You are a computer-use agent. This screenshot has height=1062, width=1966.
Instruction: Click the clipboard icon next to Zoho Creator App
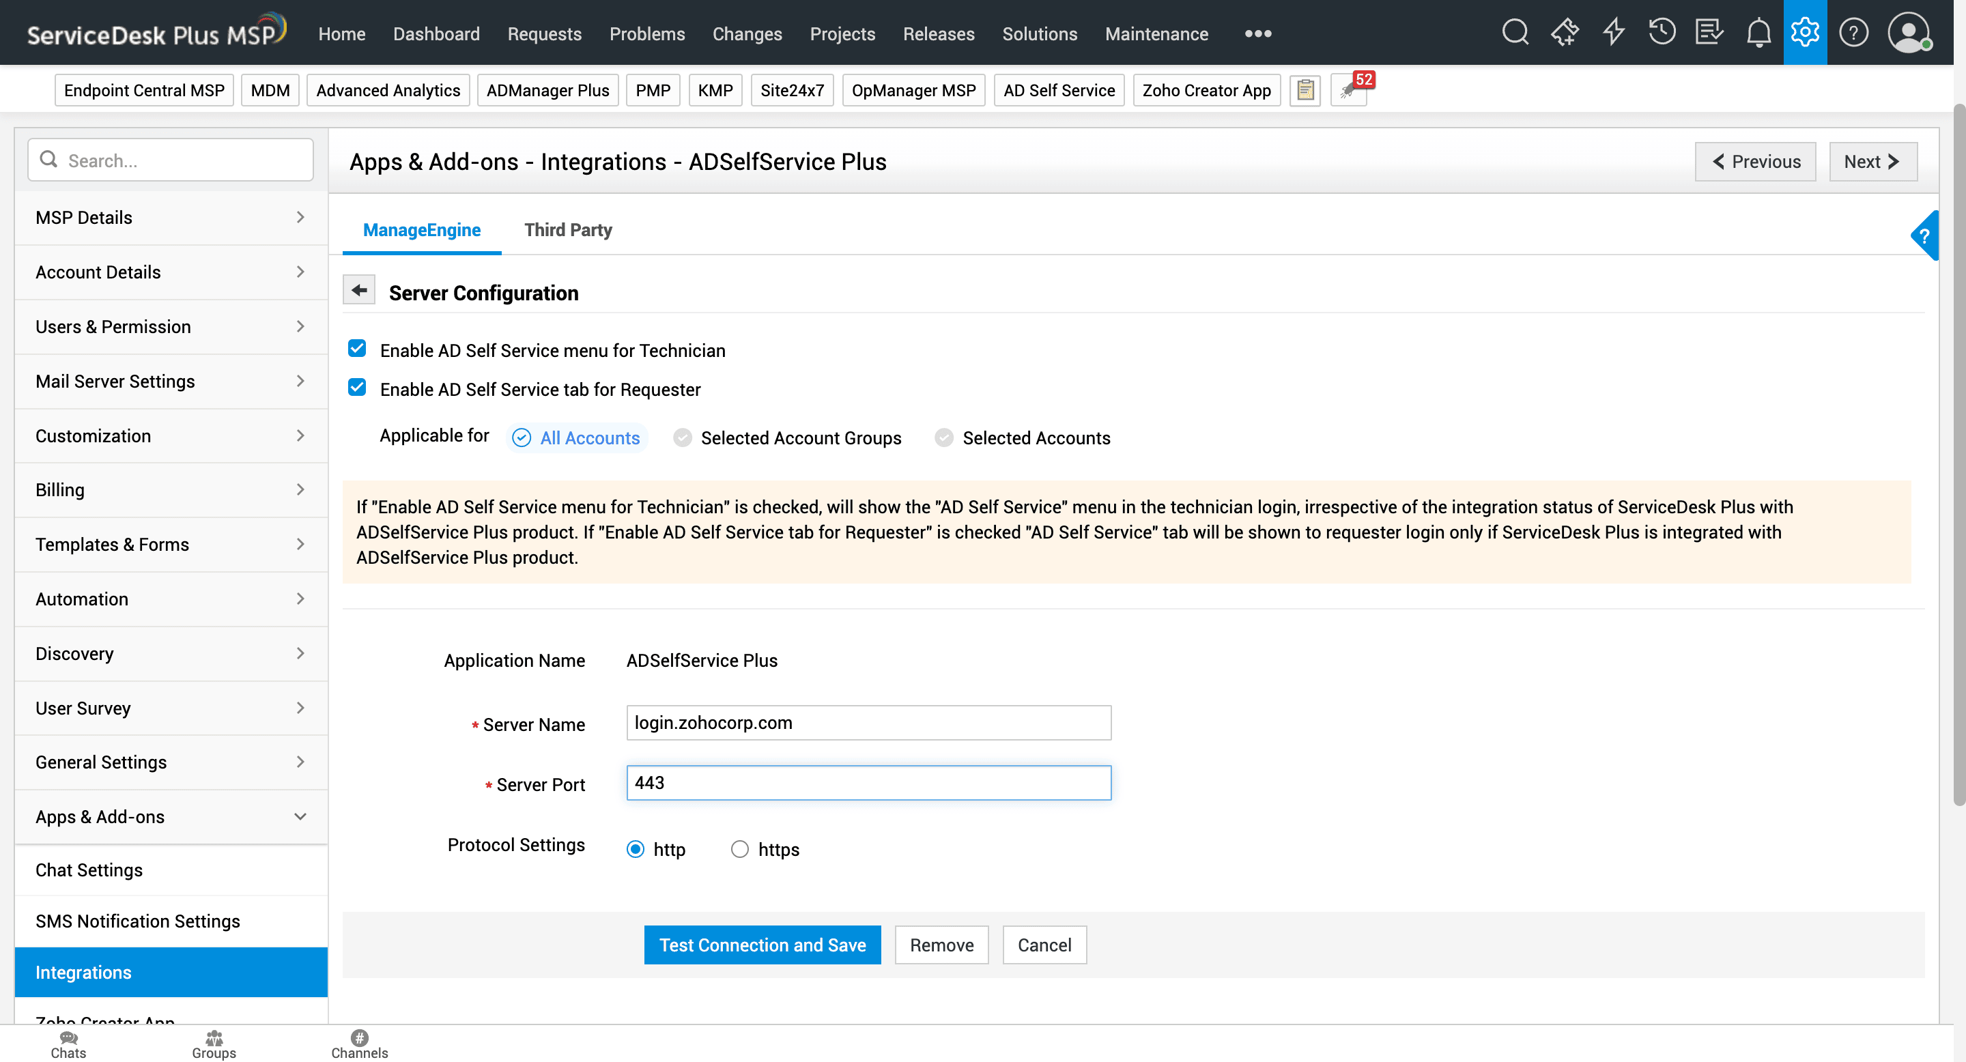1305,91
